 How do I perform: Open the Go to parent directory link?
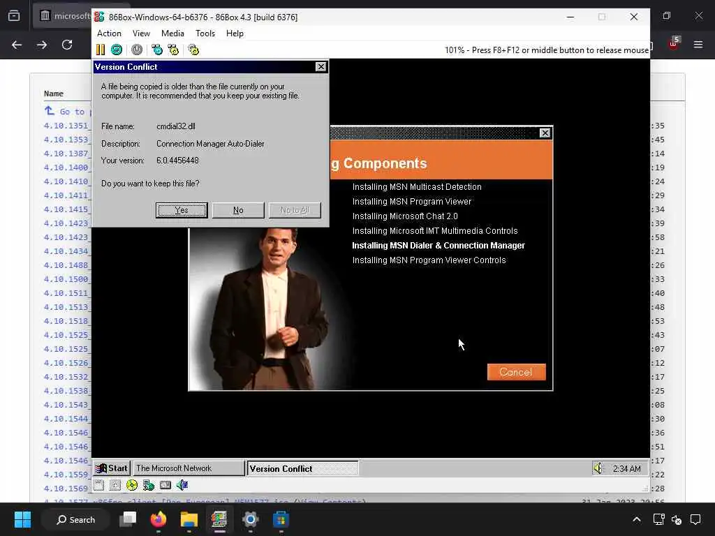tap(68, 111)
